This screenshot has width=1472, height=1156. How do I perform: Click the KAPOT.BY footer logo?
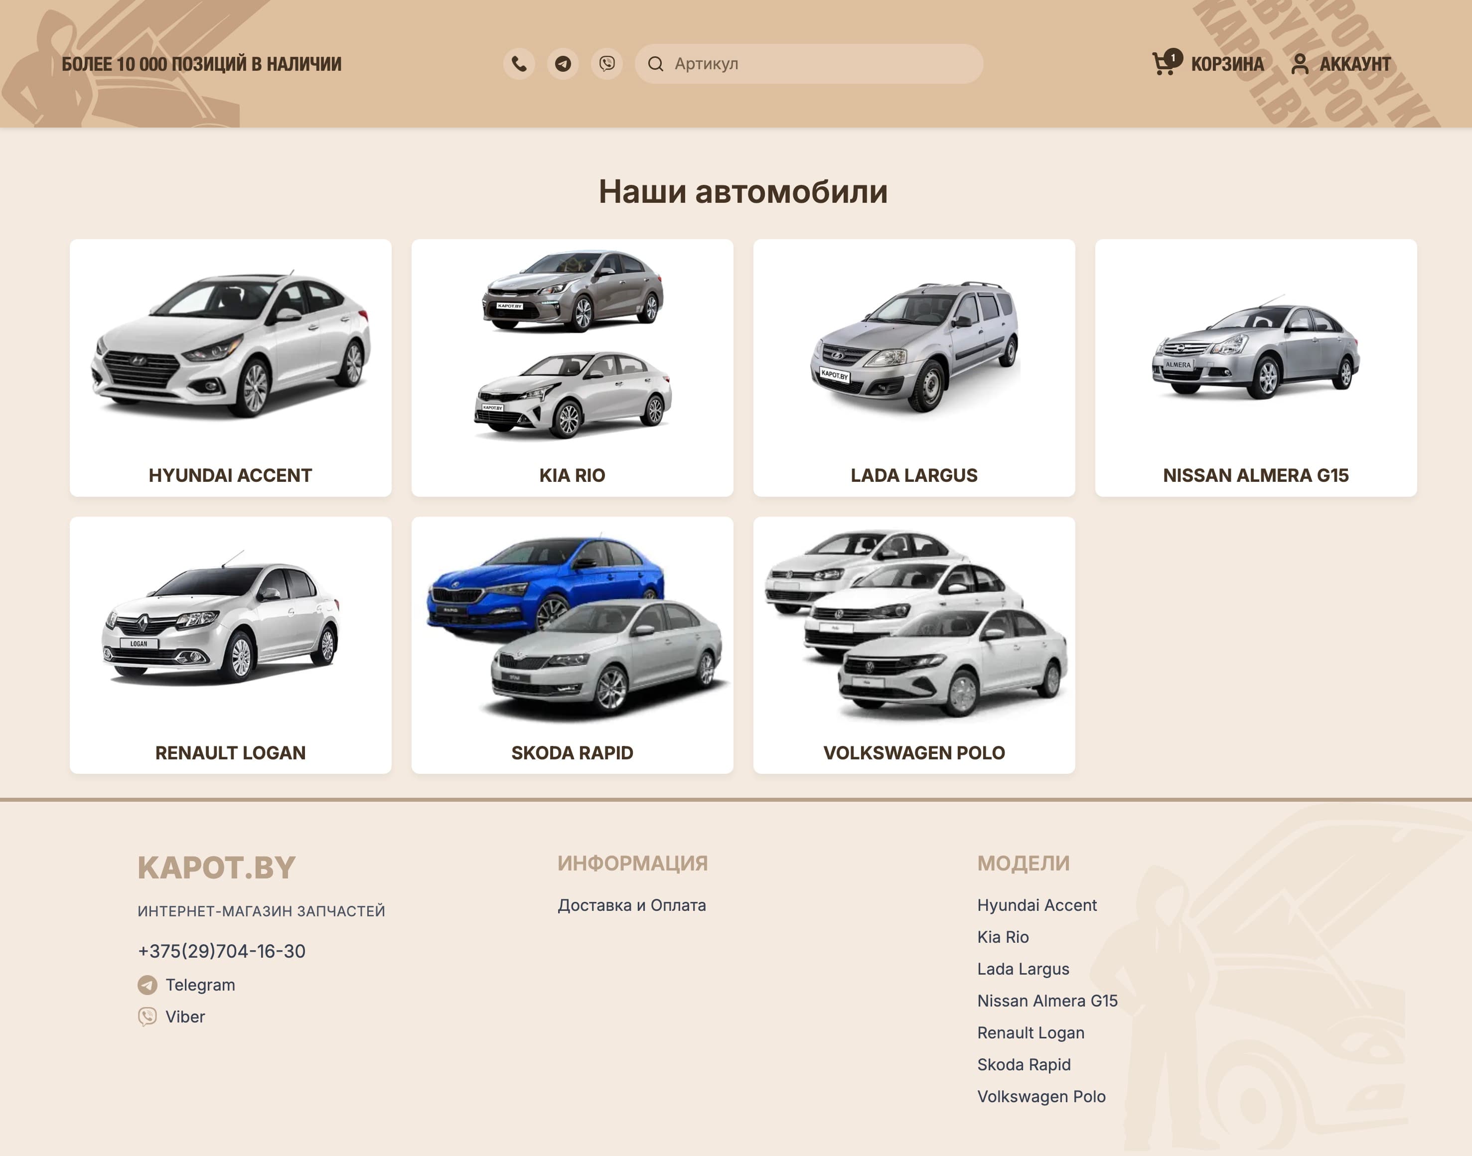pos(217,867)
